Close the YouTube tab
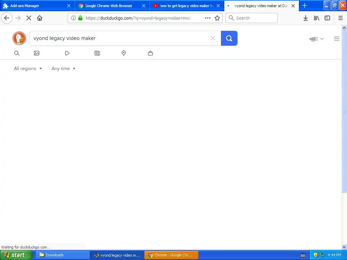The image size is (347, 260). [218, 6]
